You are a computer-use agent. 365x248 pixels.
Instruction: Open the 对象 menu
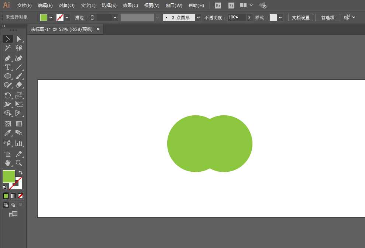(66, 5)
